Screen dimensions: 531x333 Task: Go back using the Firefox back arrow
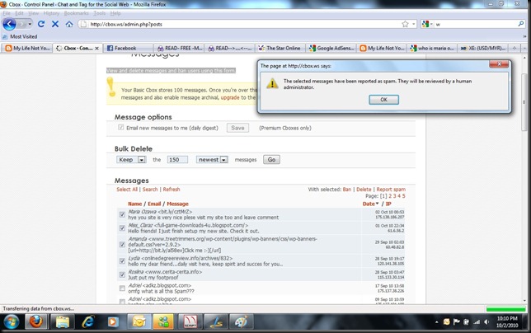(9, 24)
